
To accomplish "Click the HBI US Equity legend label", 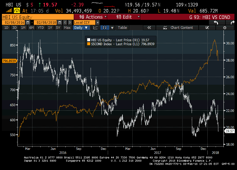I will (120, 40).
